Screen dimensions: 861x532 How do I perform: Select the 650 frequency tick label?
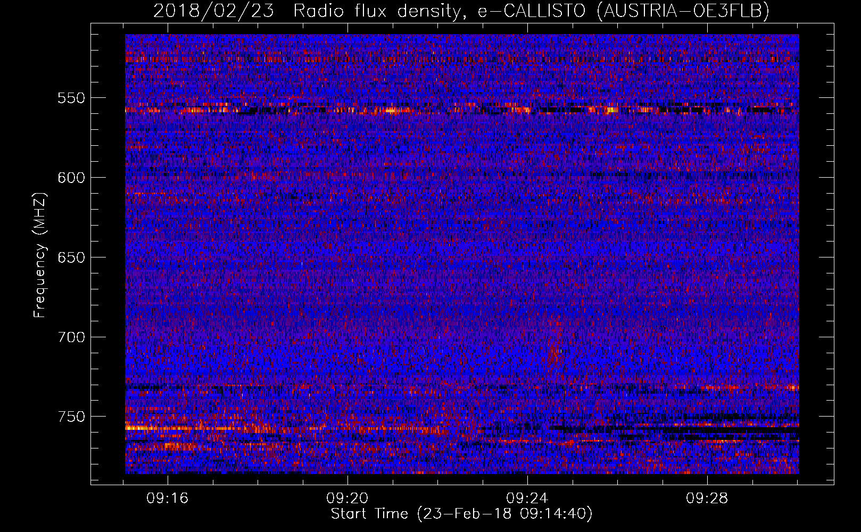tap(71, 257)
